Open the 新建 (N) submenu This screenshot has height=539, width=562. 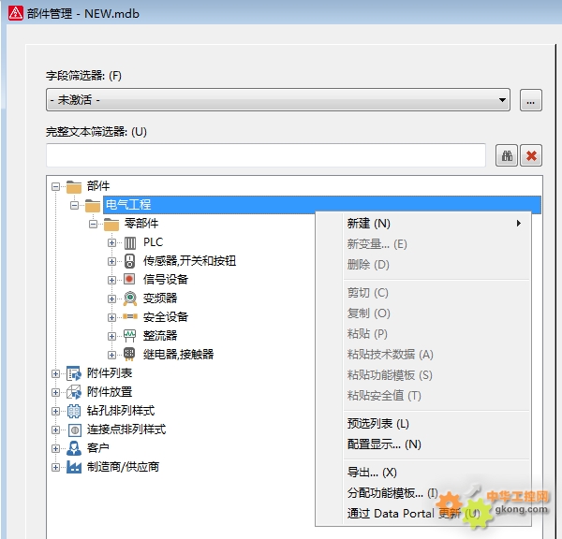click(x=423, y=224)
